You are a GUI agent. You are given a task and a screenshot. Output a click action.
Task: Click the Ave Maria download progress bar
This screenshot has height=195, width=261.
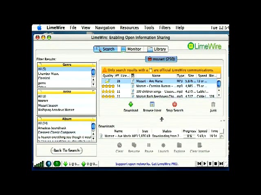coord(189,136)
